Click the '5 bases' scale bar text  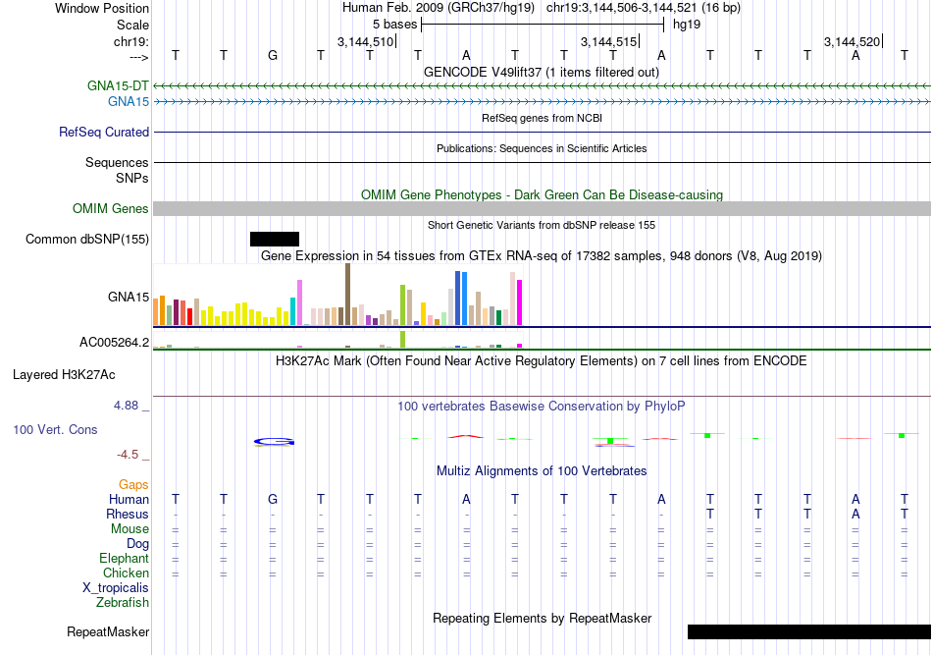pos(395,25)
